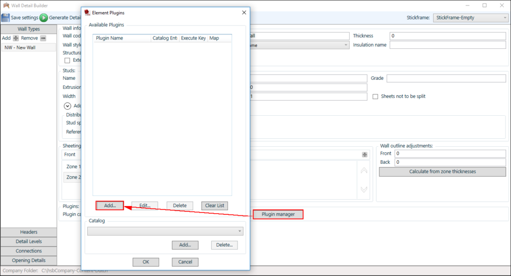
Task: Click the Thickness input field
Action: (448, 36)
